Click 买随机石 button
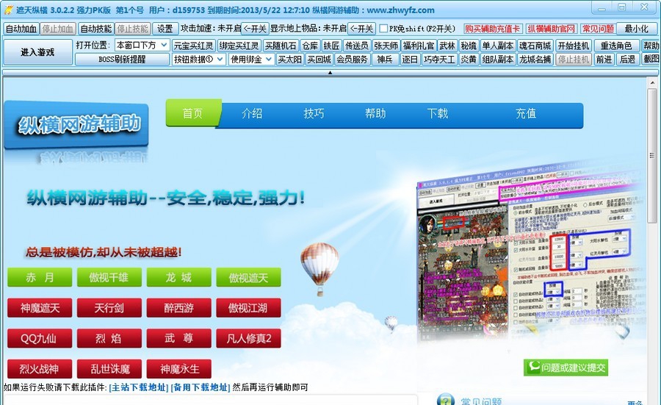 281,46
